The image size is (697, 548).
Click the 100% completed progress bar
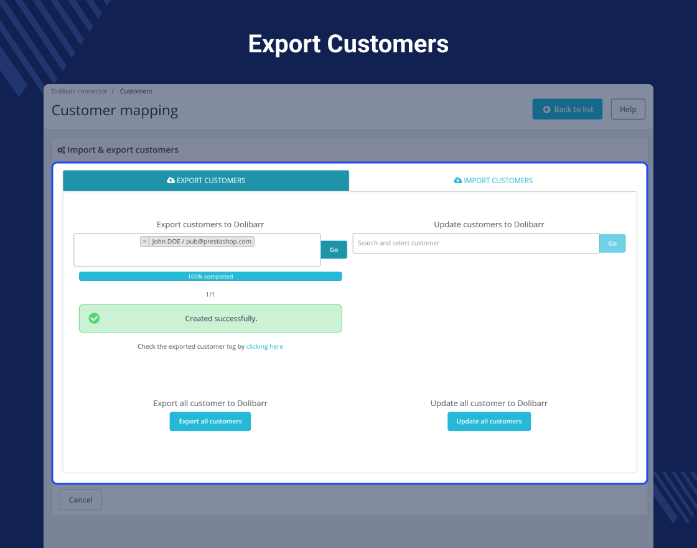(x=210, y=276)
